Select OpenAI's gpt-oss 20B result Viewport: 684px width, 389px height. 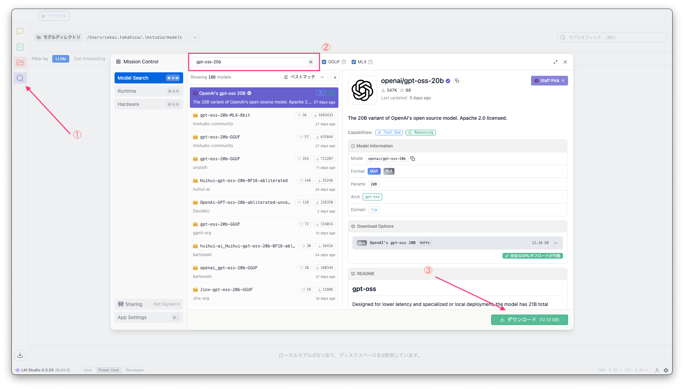click(x=264, y=98)
